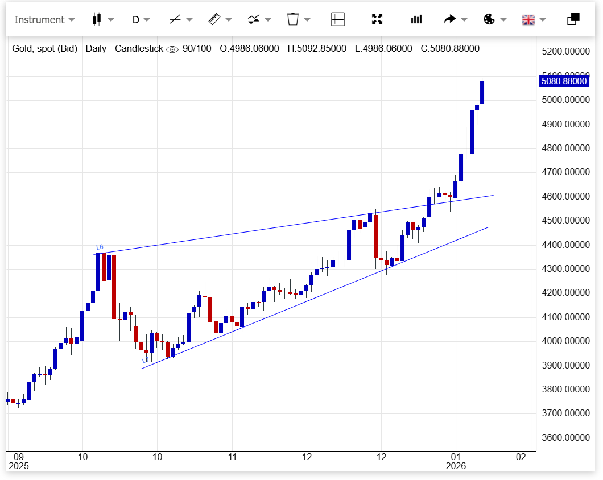Open the UK flag language selector
This screenshot has height=480, width=603.
point(528,20)
